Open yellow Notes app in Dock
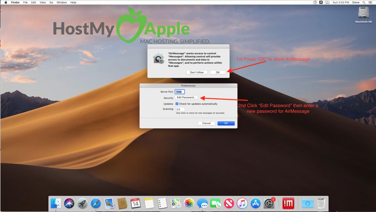 click(x=149, y=204)
